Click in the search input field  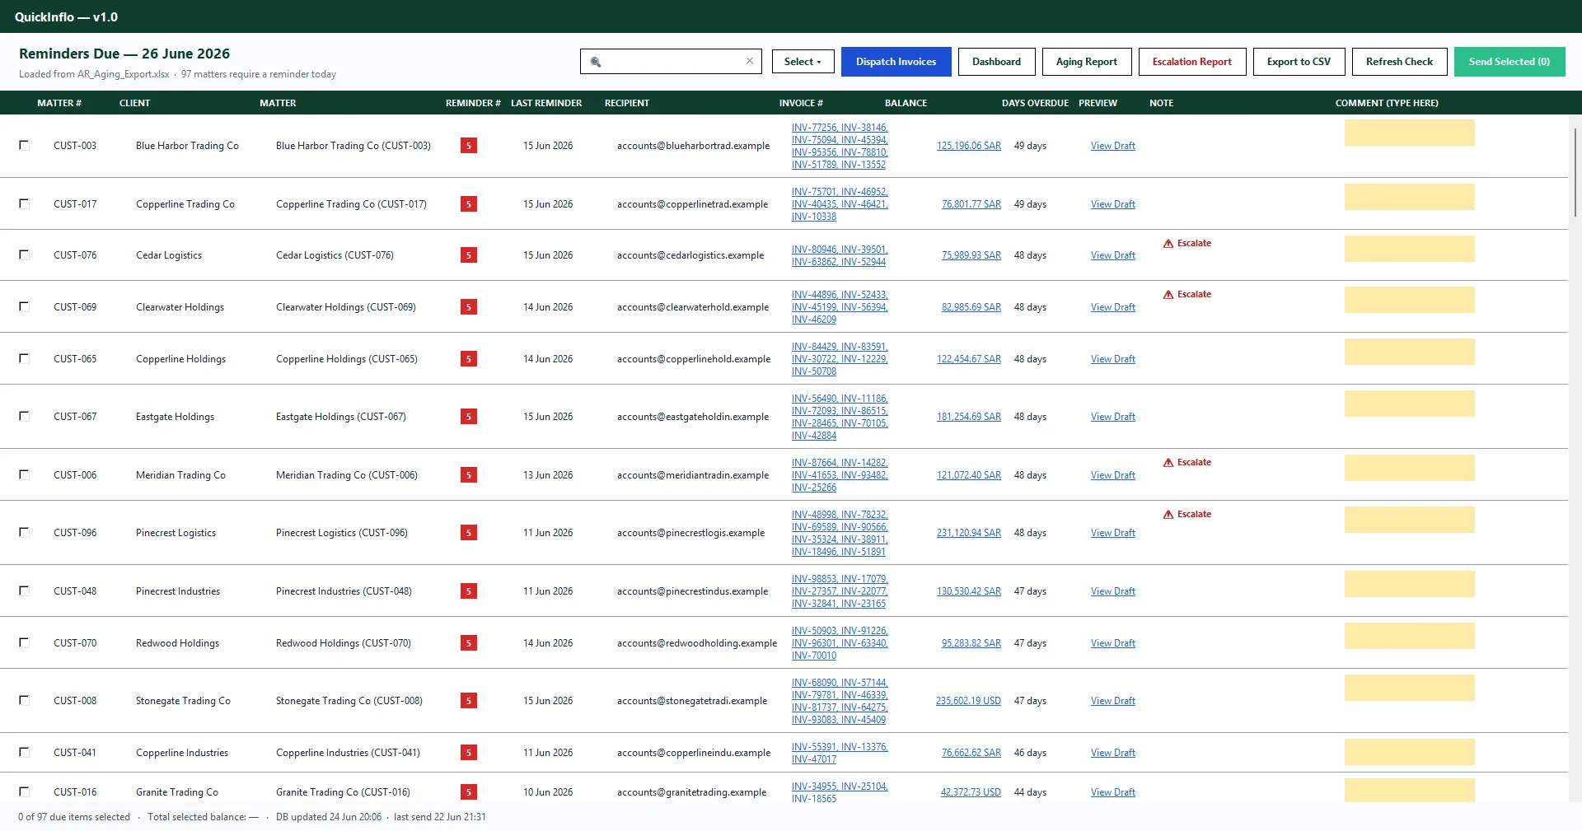coord(672,62)
